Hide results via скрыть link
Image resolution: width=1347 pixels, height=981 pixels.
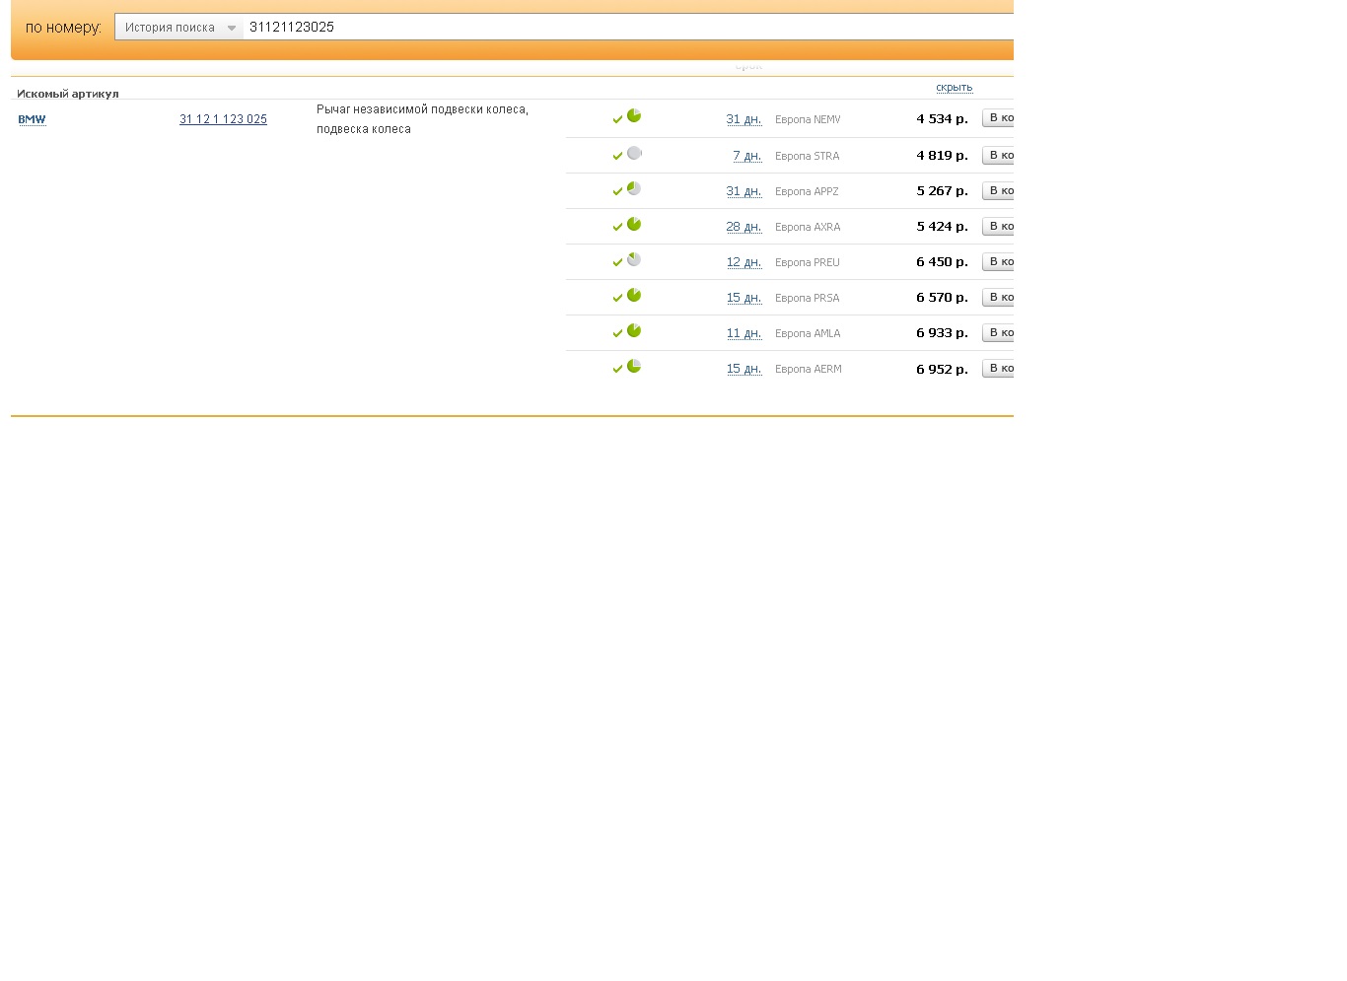point(954,88)
